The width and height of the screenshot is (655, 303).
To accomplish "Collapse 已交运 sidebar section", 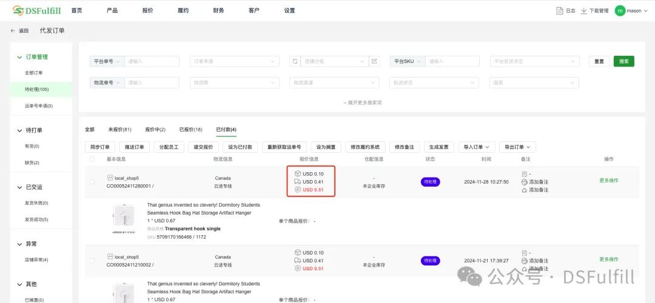I will (19, 187).
